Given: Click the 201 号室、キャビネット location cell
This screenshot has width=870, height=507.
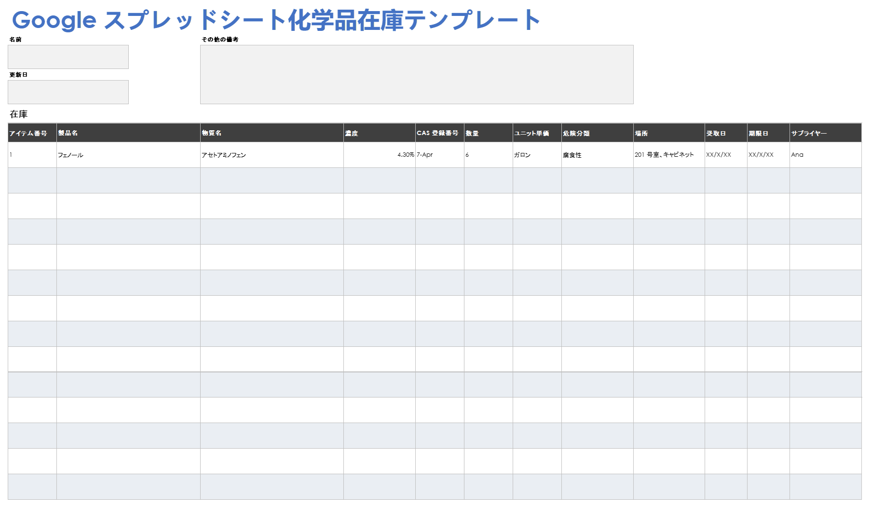Looking at the screenshot, I should point(669,155).
